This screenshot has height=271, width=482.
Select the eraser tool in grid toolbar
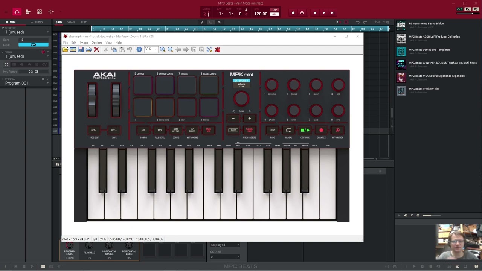220,22
